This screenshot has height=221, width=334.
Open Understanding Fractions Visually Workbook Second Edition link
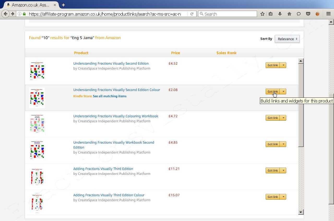pos(114,145)
